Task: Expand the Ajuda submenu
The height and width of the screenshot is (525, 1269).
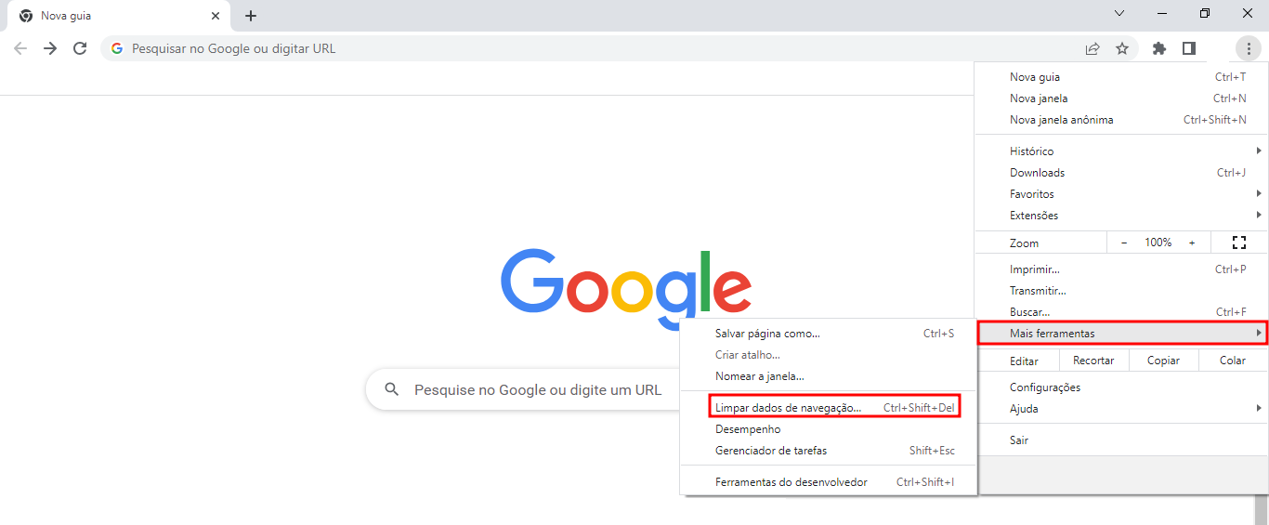Action: (x=1121, y=409)
